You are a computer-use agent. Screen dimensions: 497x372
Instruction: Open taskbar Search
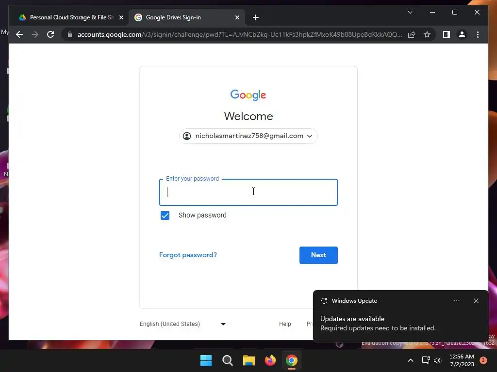227,360
